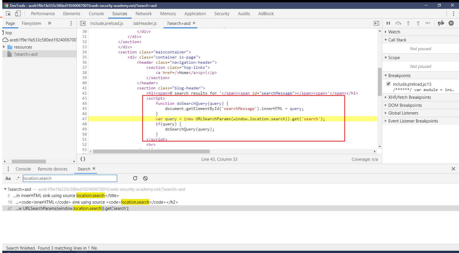Uncheck the include.preload.js:13 breakpoint
The height and width of the screenshot is (253, 459).
[x=388, y=84]
